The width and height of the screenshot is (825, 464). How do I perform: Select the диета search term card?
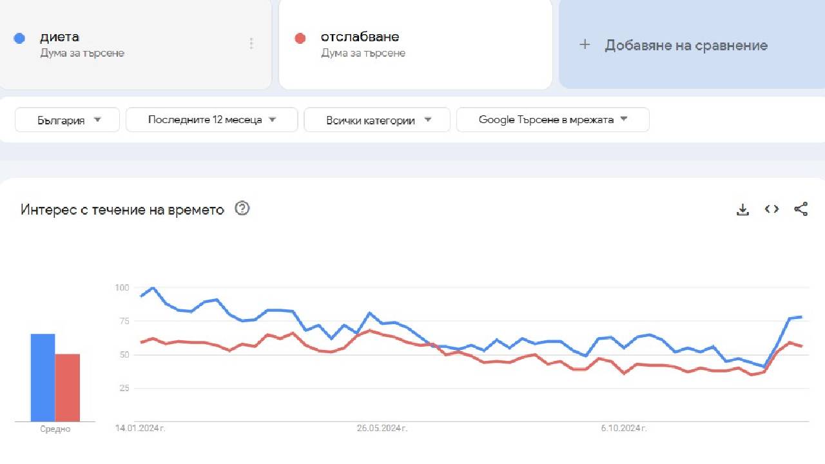[x=129, y=44]
